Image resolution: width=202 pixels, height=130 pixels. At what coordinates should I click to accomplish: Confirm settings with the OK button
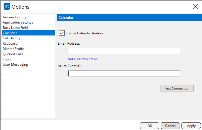150,126
